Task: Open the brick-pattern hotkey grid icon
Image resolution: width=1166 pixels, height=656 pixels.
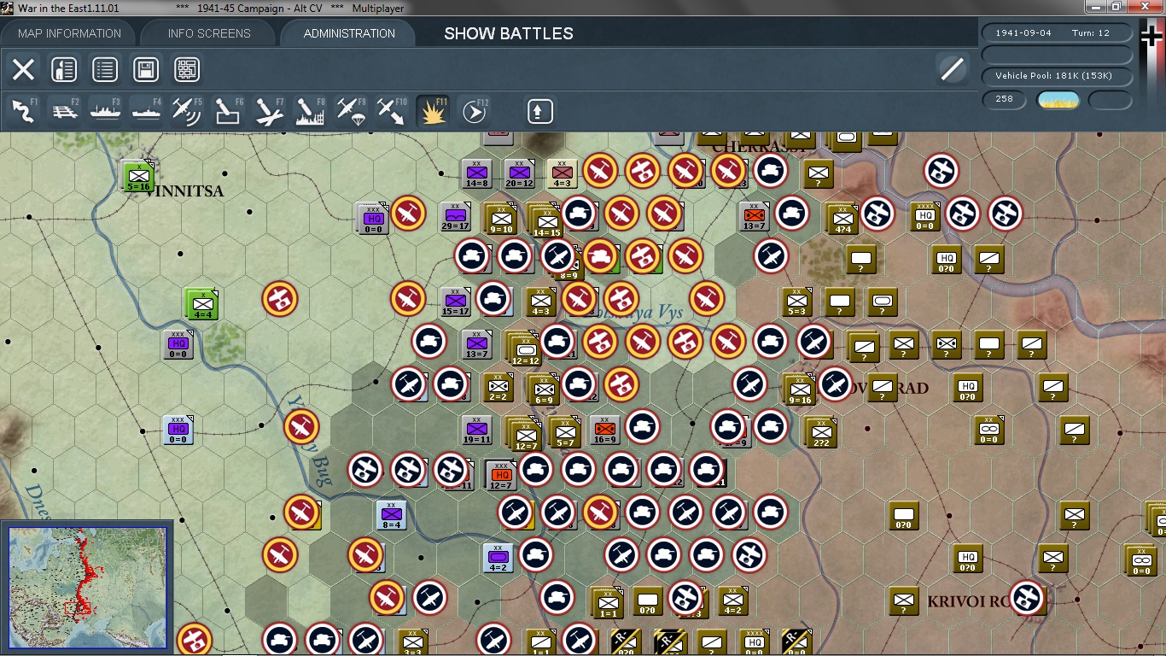Action: [x=187, y=69]
